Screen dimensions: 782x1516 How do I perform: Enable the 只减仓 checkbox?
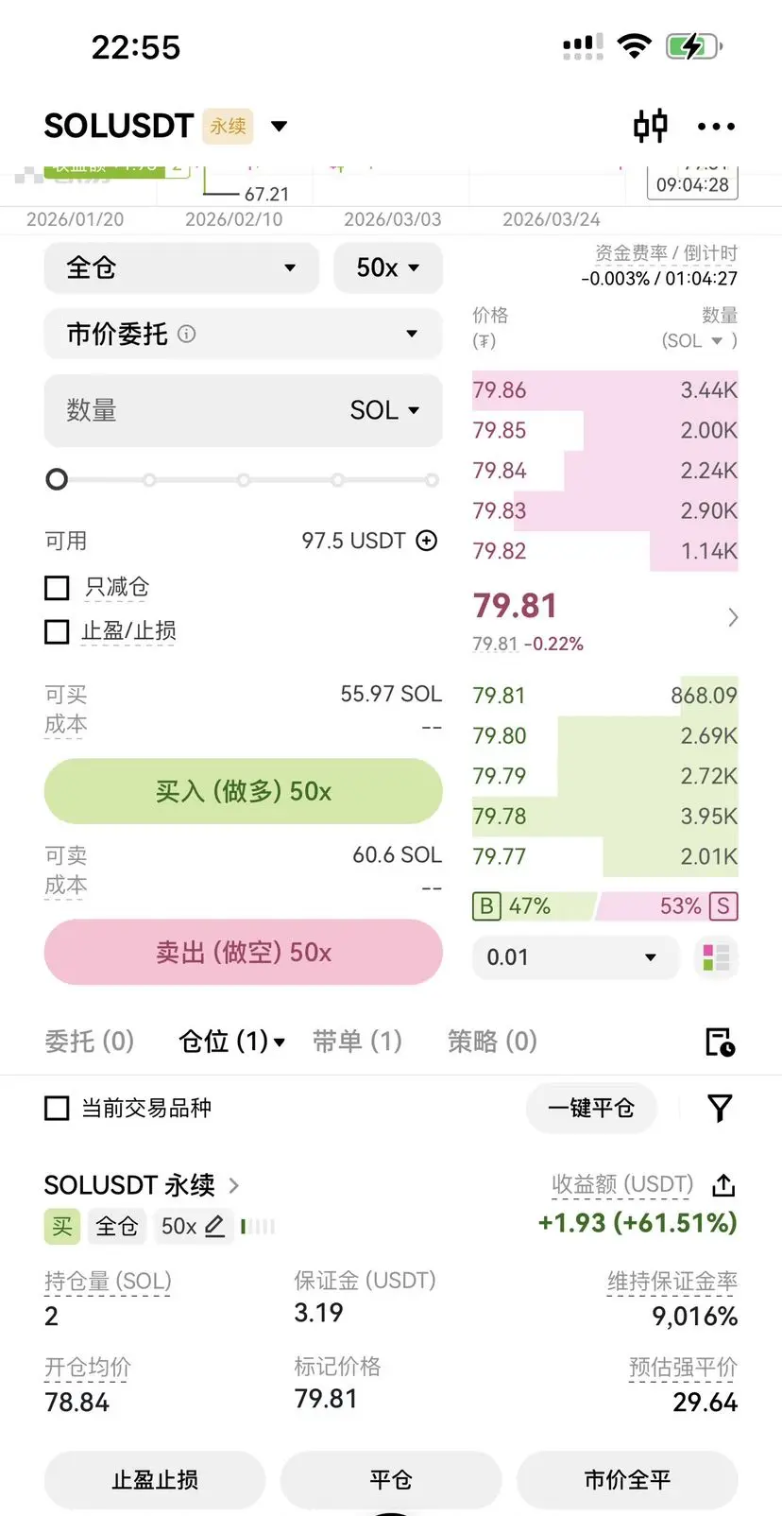tap(57, 588)
